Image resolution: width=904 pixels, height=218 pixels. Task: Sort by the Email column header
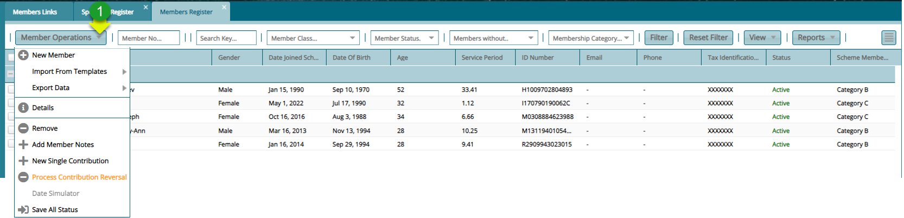(608, 57)
